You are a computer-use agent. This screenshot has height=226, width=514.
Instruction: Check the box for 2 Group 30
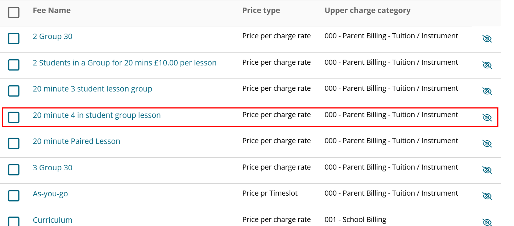(14, 38)
